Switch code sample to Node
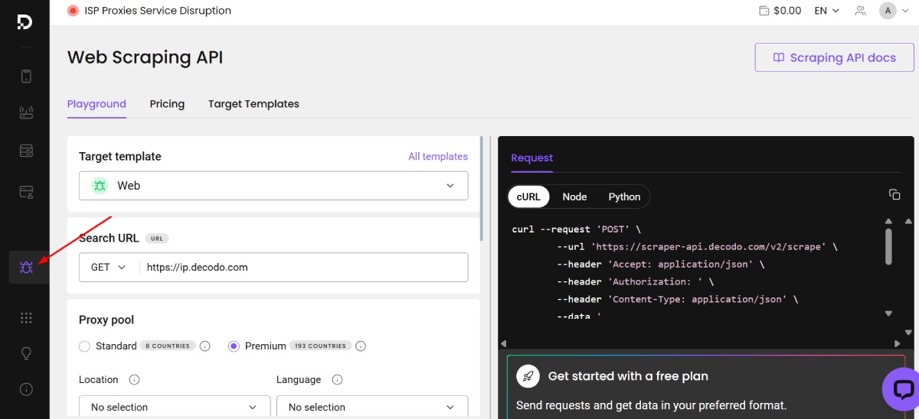The width and height of the screenshot is (919, 419). (x=574, y=197)
